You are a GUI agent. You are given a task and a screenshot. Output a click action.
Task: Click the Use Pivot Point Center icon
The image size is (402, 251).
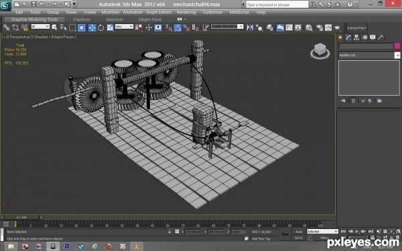pos(139,27)
